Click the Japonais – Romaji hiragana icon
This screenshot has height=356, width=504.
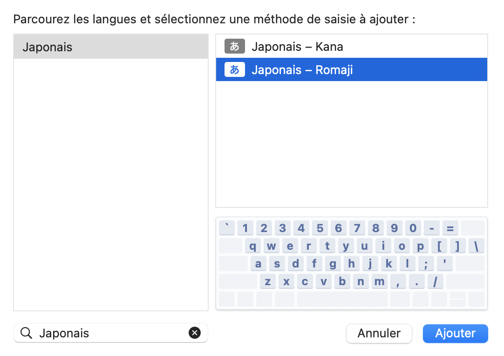(x=234, y=70)
